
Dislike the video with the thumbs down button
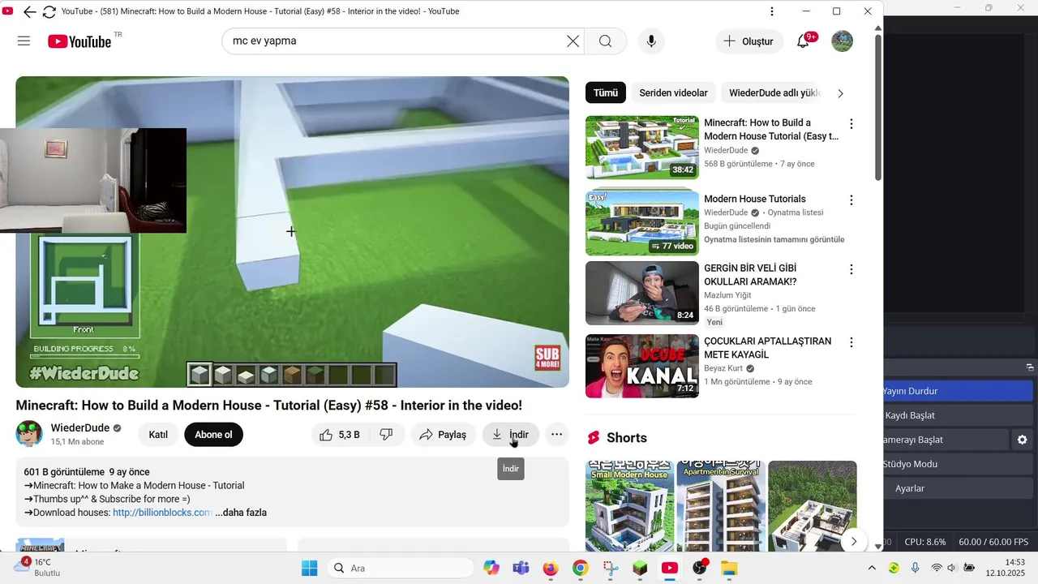[387, 435]
